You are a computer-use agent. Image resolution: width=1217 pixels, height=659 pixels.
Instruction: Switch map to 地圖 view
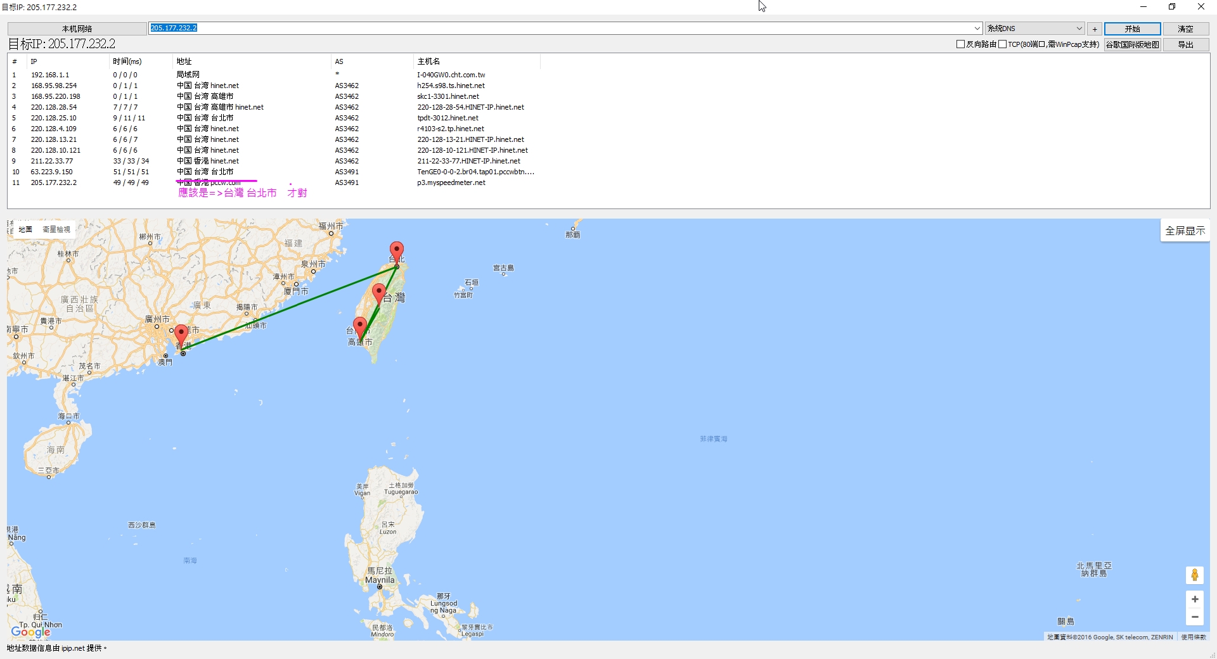coord(25,229)
